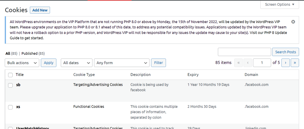Open the Any form dropdown

122,63
